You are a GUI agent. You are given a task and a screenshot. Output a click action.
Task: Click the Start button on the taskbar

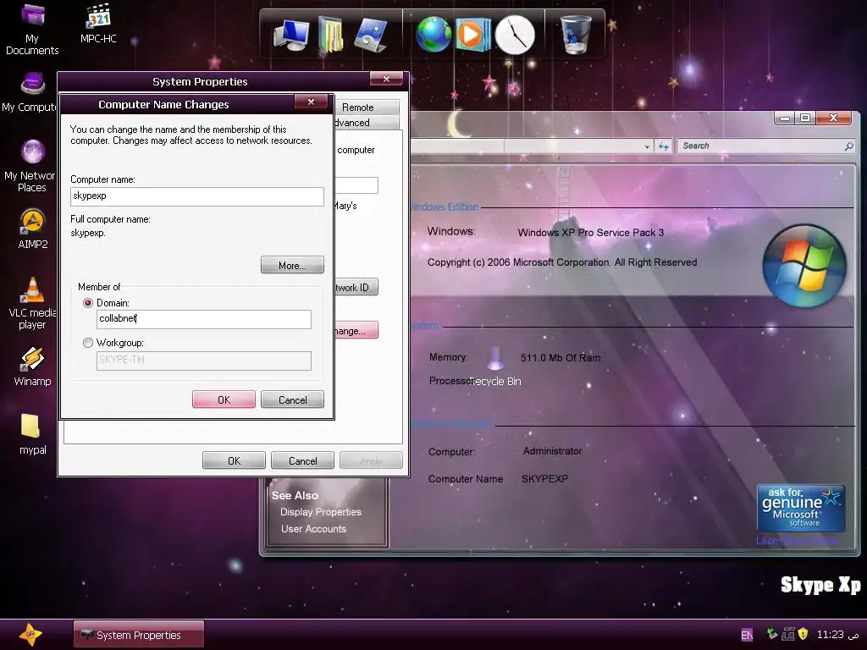tap(30, 635)
